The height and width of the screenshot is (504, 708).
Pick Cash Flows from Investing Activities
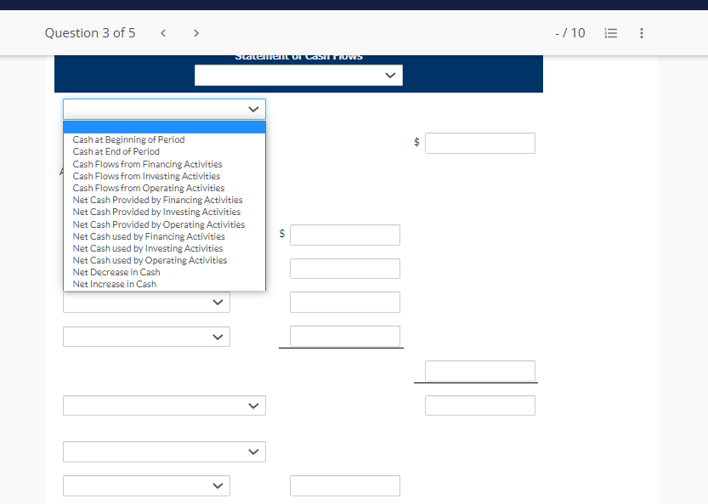click(x=146, y=176)
